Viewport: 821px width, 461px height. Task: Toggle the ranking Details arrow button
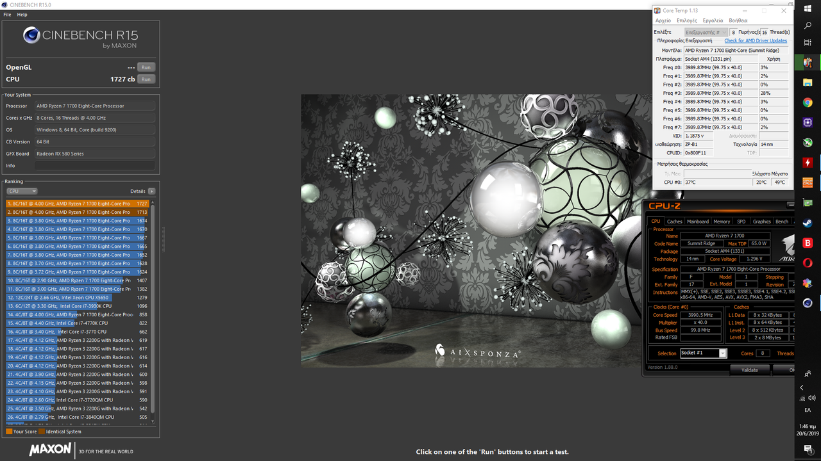(x=151, y=191)
